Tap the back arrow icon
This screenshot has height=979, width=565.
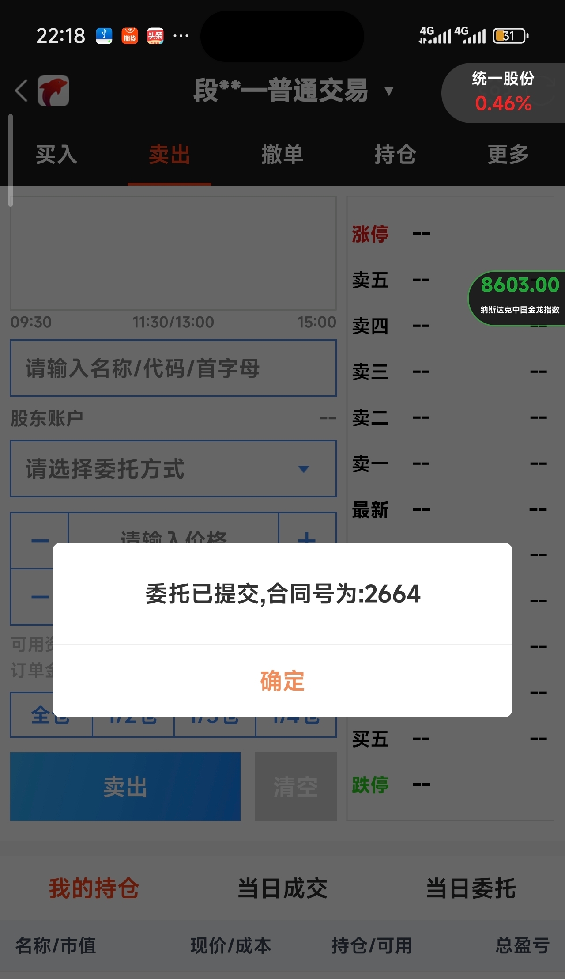pyautogui.click(x=21, y=91)
